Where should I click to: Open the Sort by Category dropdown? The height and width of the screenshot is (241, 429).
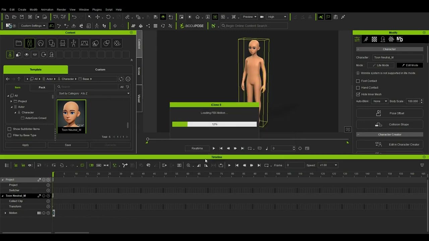click(x=94, y=93)
